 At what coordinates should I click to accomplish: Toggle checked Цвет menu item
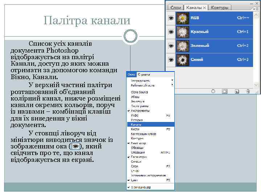click(x=150, y=180)
